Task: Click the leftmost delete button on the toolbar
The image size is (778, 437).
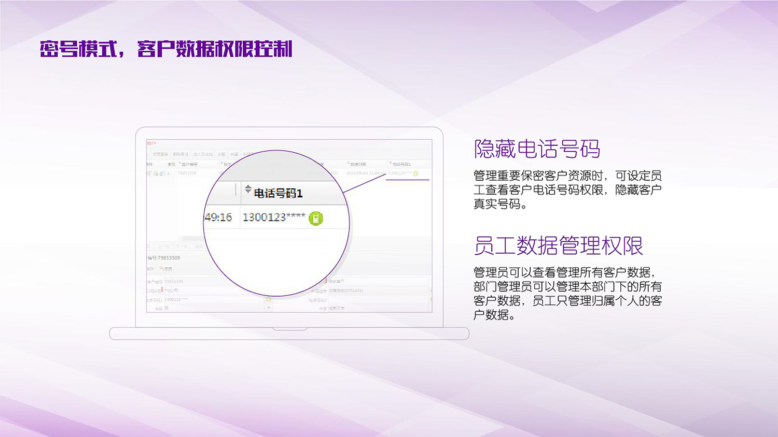Action: click(159, 154)
